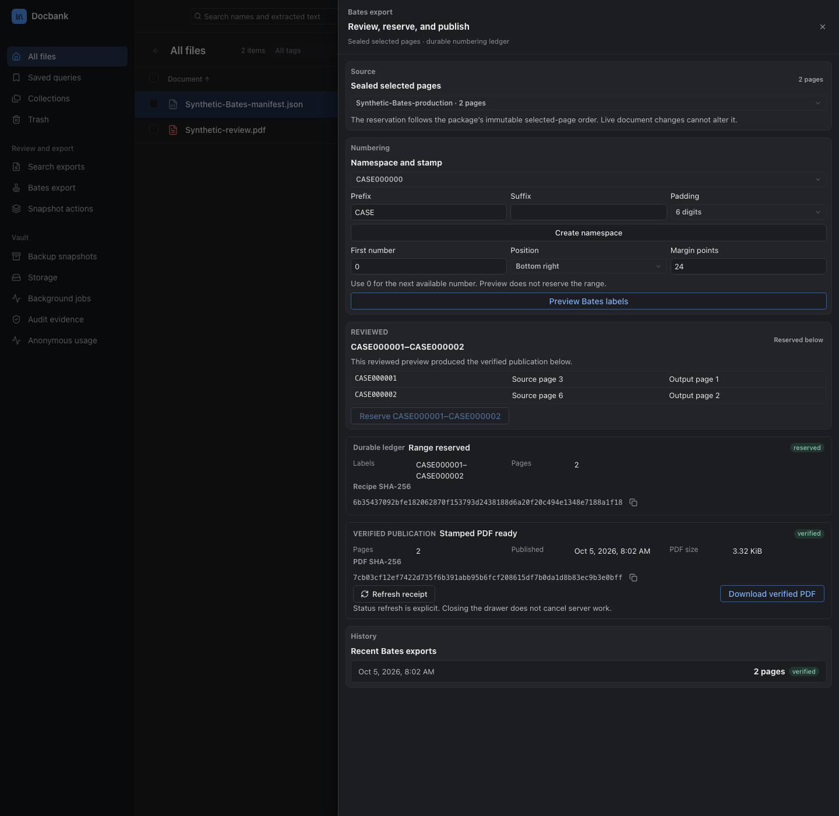This screenshot has width=839, height=816.
Task: Open the Padding 6 digits dropdown
Action: coord(748,212)
